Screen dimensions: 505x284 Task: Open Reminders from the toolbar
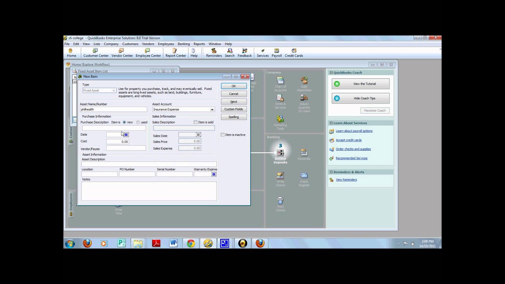click(214, 53)
